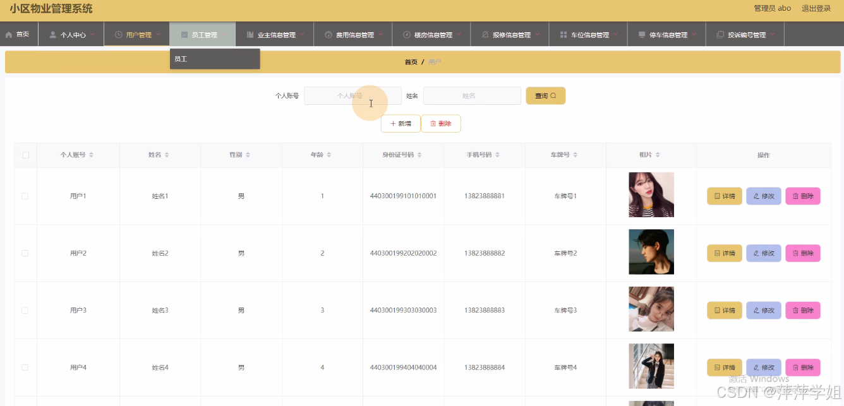
Task: Expand the 个人中心 dropdown arrow
Action: click(92, 35)
